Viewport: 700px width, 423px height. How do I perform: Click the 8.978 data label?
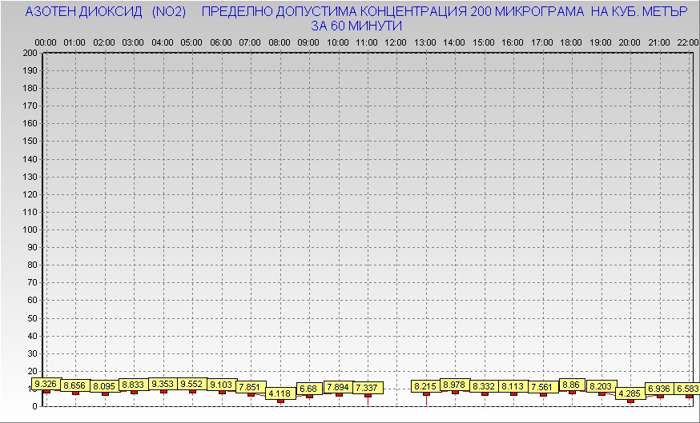tap(454, 385)
